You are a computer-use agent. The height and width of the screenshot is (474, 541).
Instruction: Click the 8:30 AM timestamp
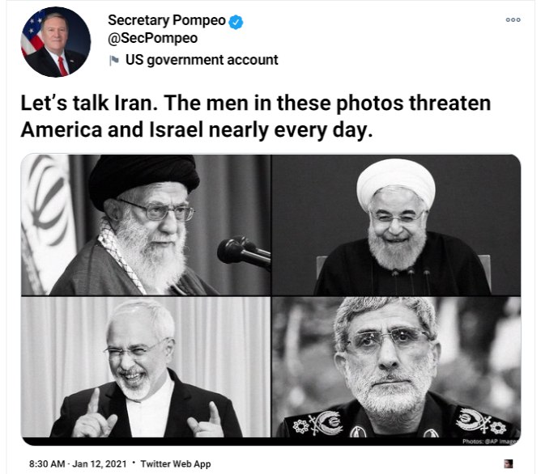point(47,464)
